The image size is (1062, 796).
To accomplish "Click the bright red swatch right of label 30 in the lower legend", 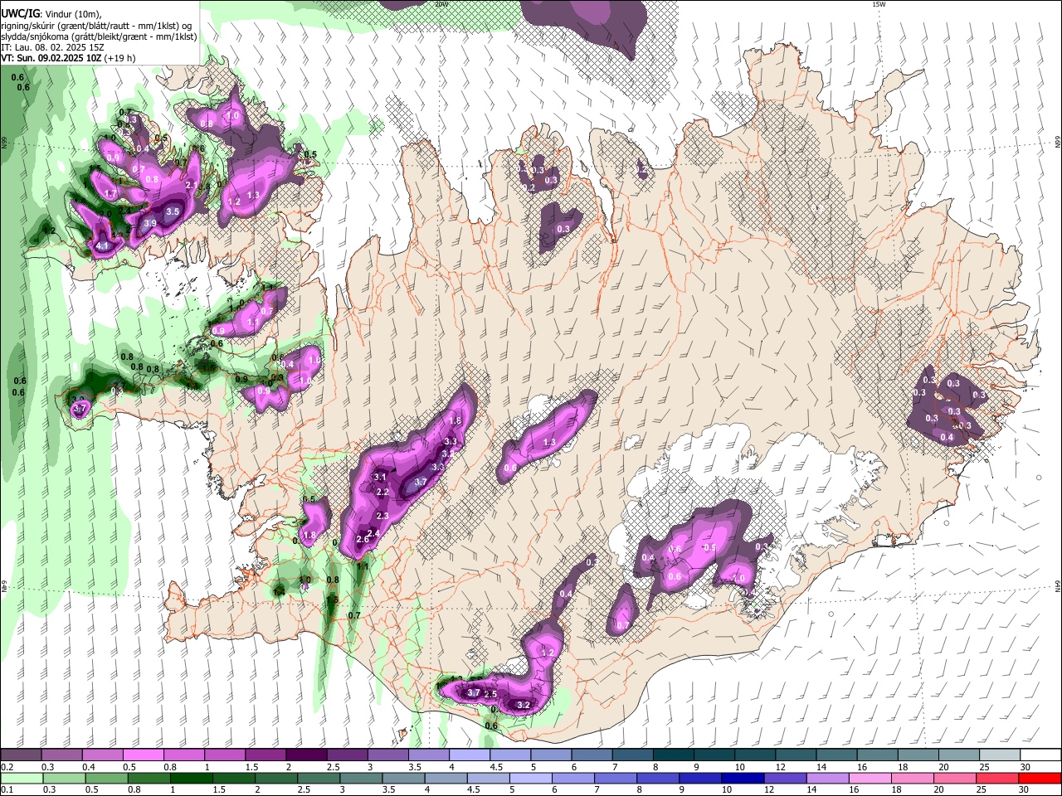I will 1040,778.
